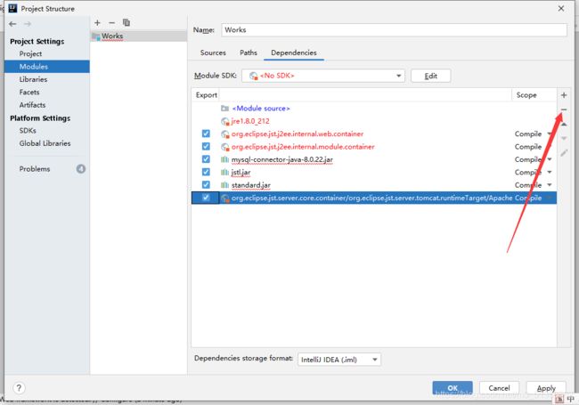This screenshot has width=579, height=405.
Task: Close the Project Structure dialog
Action: click(561, 9)
